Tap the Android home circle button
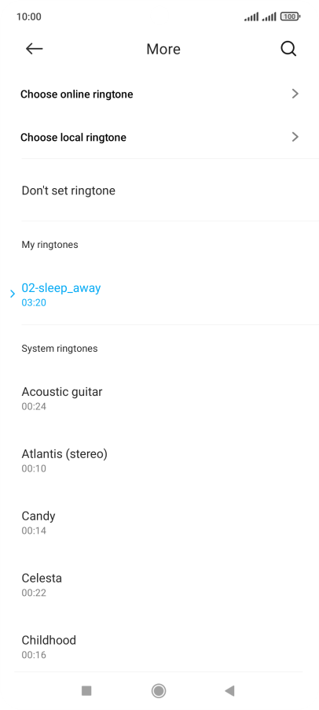The image size is (319, 710). pyautogui.click(x=159, y=690)
